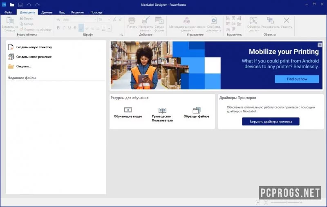
Task: Open Руководство Пользователя user guide
Action: click(162, 115)
